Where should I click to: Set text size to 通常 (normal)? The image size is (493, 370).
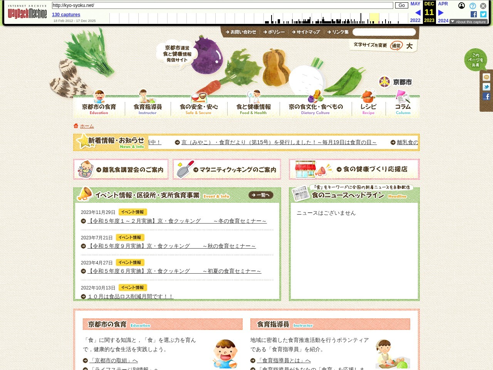coord(396,46)
